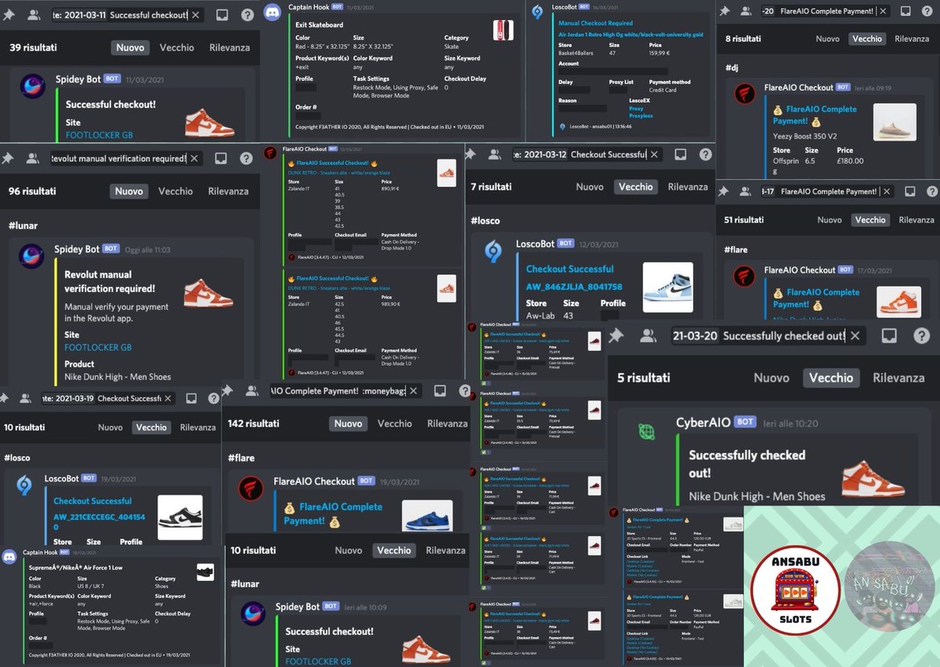Clear the '2021-03-12 Checkout Successful' search
This screenshot has height=667, width=940.
click(654, 154)
